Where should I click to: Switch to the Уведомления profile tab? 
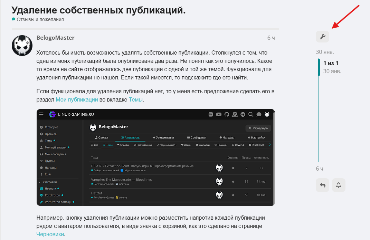(163, 137)
